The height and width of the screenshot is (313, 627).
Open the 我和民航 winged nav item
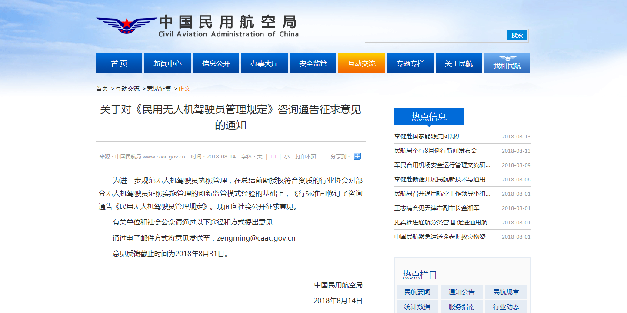click(507, 63)
